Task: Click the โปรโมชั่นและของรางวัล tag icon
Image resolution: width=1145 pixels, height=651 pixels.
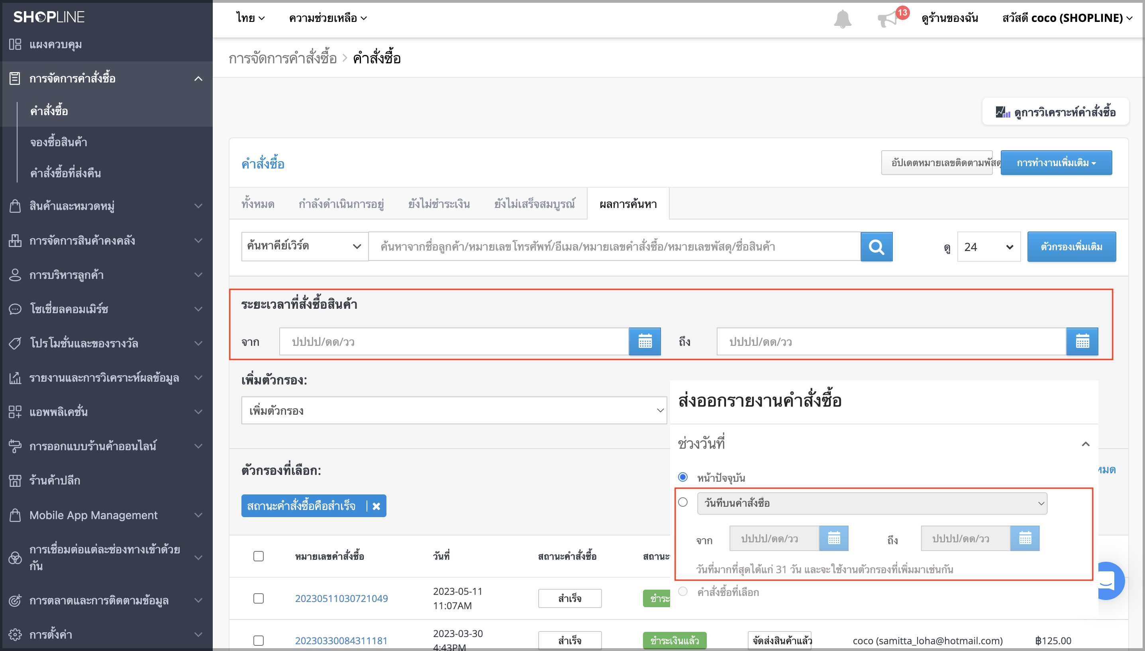Action: [15, 343]
